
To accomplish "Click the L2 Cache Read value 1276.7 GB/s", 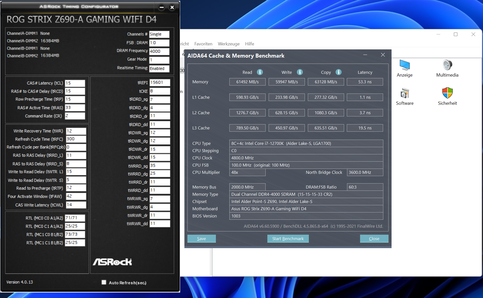I will (247, 113).
